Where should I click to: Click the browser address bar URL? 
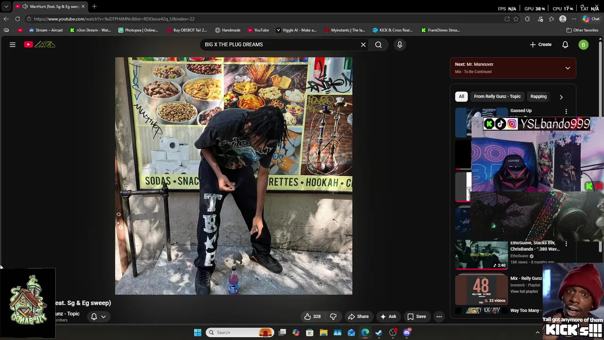114,19
